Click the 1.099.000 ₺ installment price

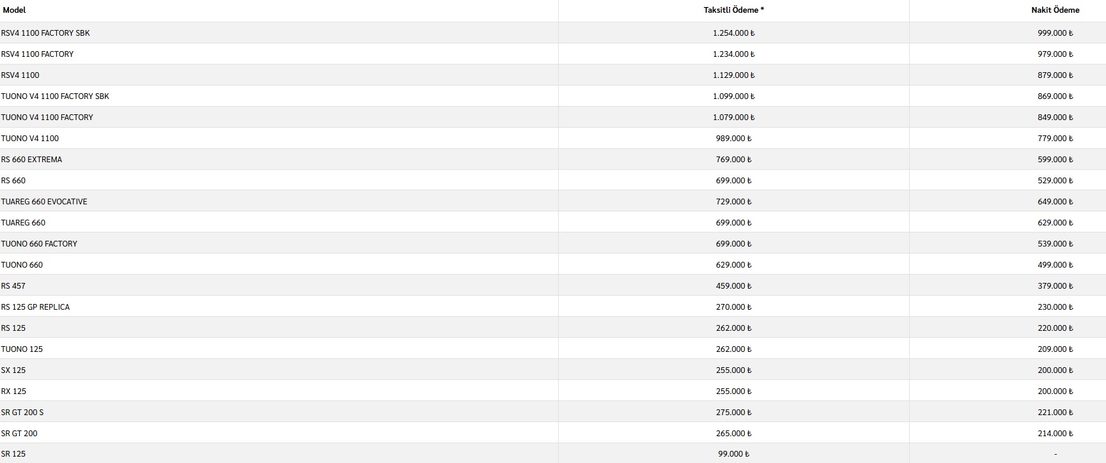point(734,96)
